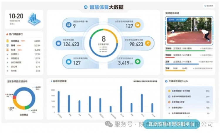Screen dimensions: 220x133
Task: Click the blue legend item in center ring
Action: [104, 49]
